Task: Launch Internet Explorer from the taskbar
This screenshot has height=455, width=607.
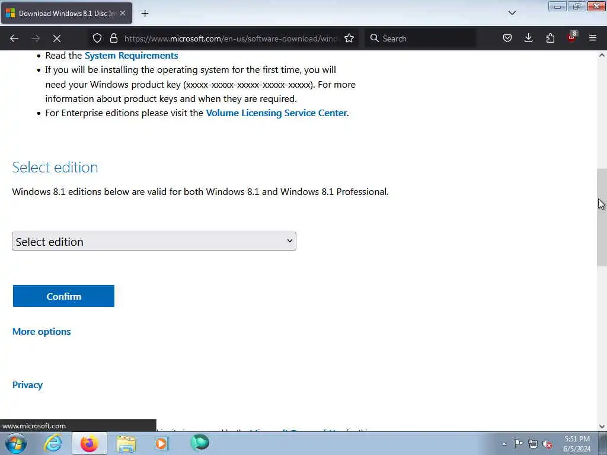Action: pos(53,443)
